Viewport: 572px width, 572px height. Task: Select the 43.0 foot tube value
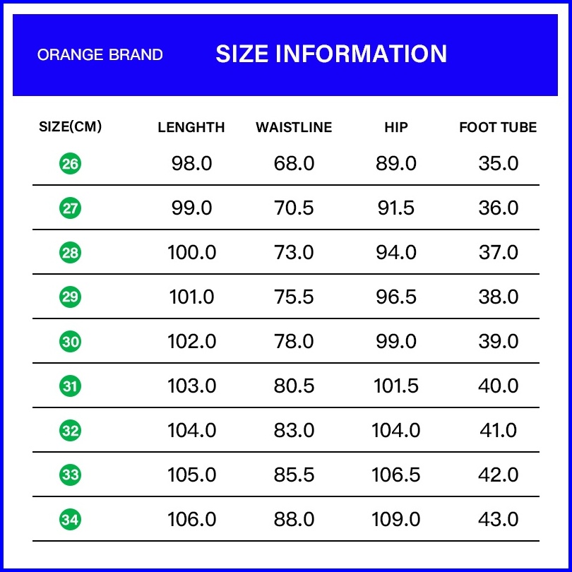[x=499, y=520]
